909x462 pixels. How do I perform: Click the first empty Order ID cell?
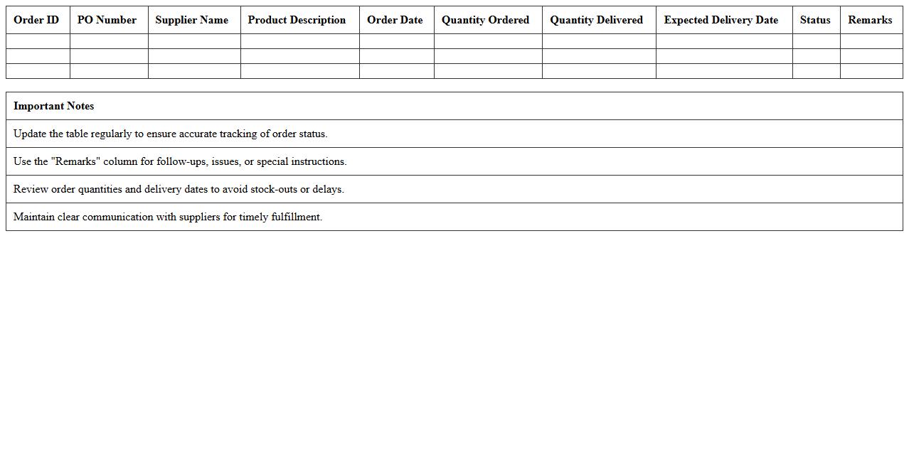[x=36, y=41]
